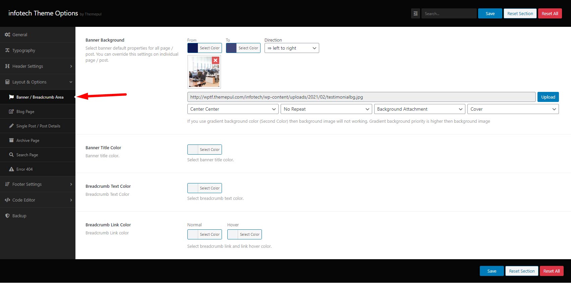Open Error 404 settings

point(38,169)
